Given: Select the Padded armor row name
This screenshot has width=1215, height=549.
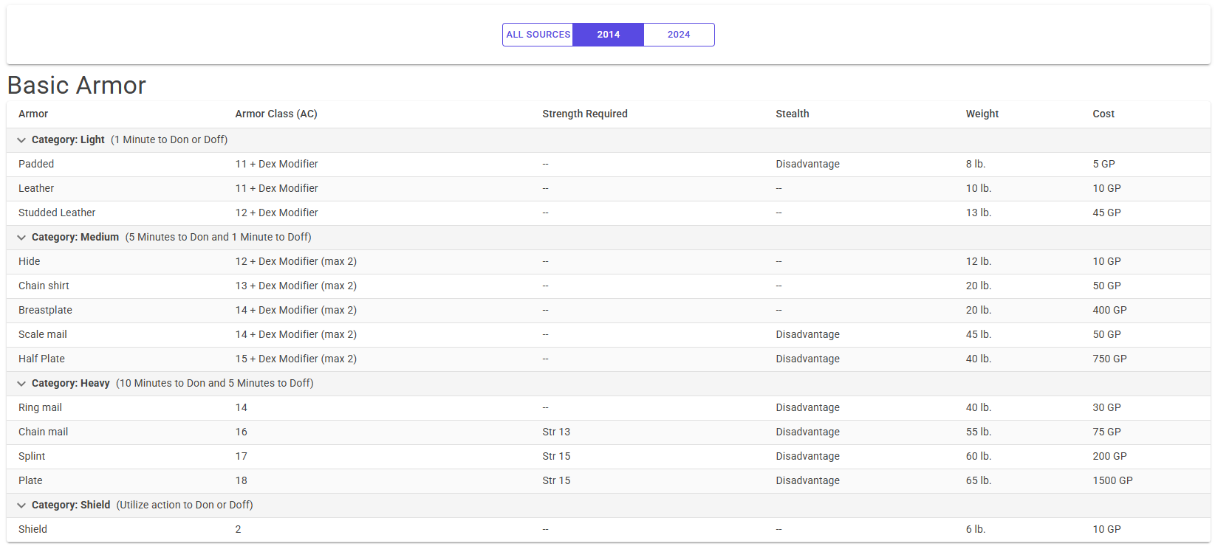Looking at the screenshot, I should pos(36,164).
